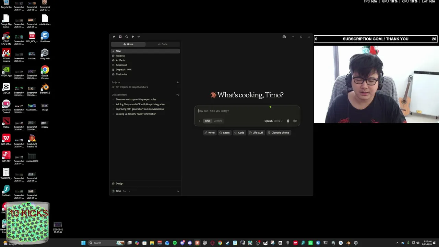Open filter options for Chats and tasks

[178, 95]
